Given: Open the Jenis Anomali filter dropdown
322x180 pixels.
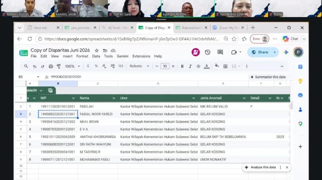Looking at the screenshot, I should click(244, 98).
